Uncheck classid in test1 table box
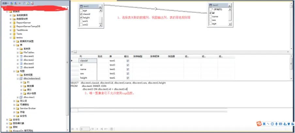This screenshot has width=295, height=133. coord(81,14)
